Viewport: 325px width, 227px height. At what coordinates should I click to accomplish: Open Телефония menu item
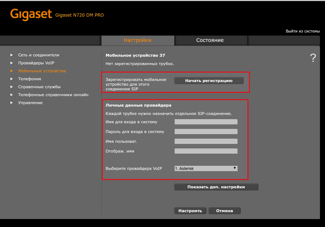coord(30,79)
